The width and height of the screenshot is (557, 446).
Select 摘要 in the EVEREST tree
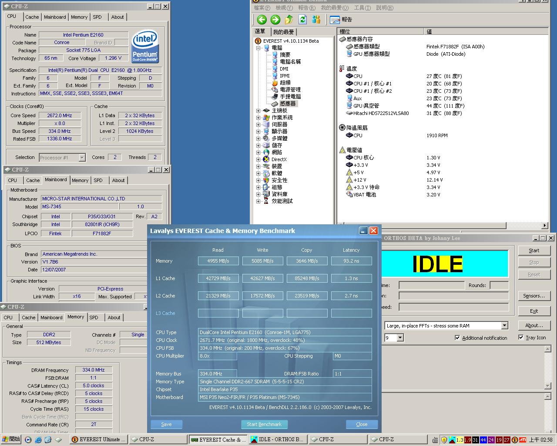pos(281,54)
